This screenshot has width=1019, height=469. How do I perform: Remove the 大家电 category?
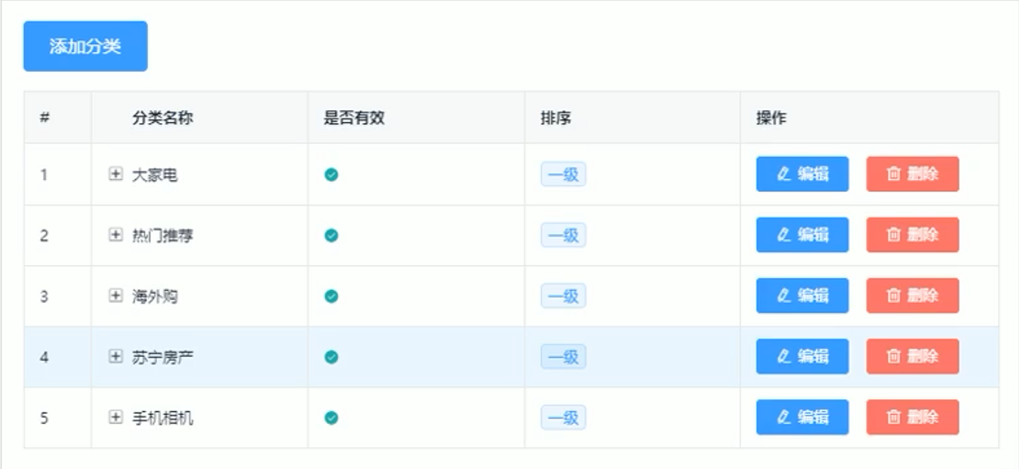pyautogui.click(x=913, y=174)
